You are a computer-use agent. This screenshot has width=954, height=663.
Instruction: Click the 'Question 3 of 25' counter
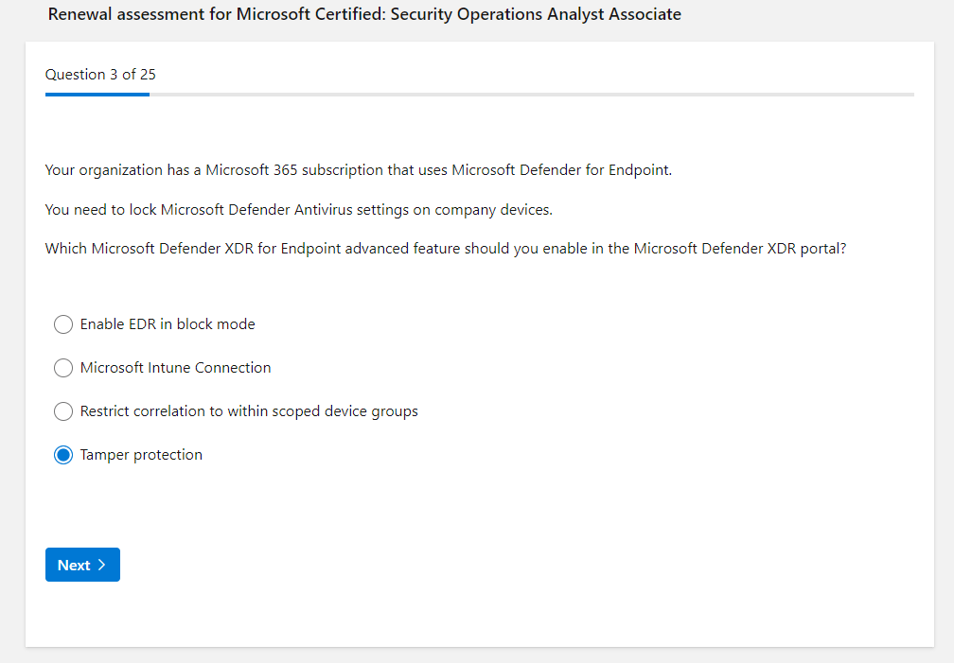100,75
